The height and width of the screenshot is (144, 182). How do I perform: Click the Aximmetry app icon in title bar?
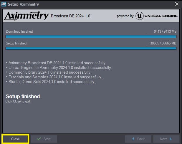4,4
